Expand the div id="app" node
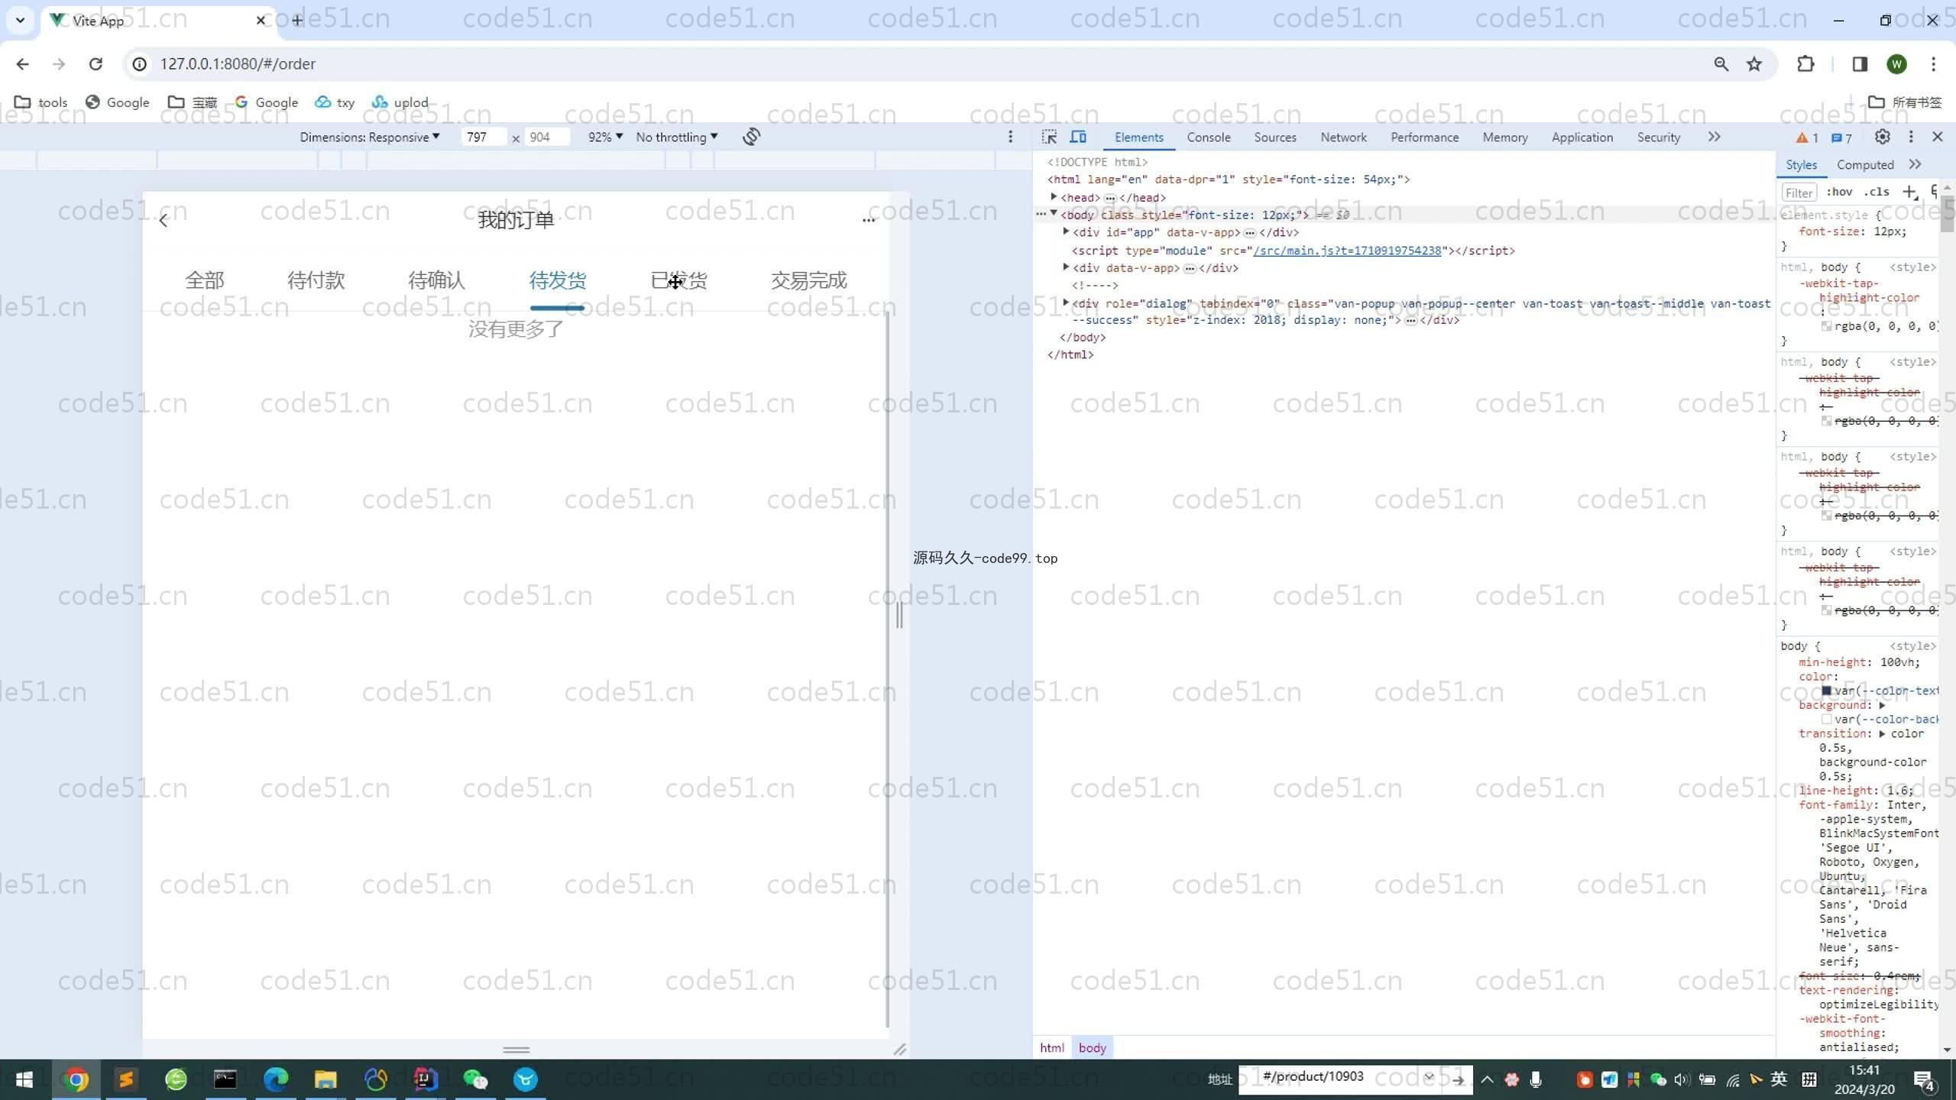Screen dimensions: 1956x1100 click(1066, 231)
